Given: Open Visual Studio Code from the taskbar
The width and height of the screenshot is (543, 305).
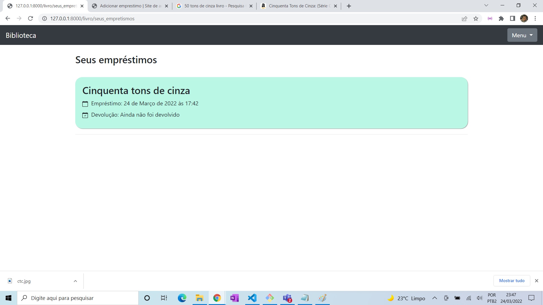Looking at the screenshot, I should tap(252, 298).
